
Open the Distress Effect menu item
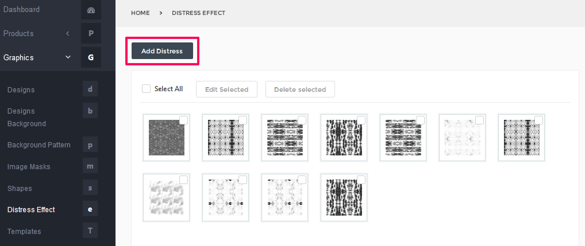31,209
